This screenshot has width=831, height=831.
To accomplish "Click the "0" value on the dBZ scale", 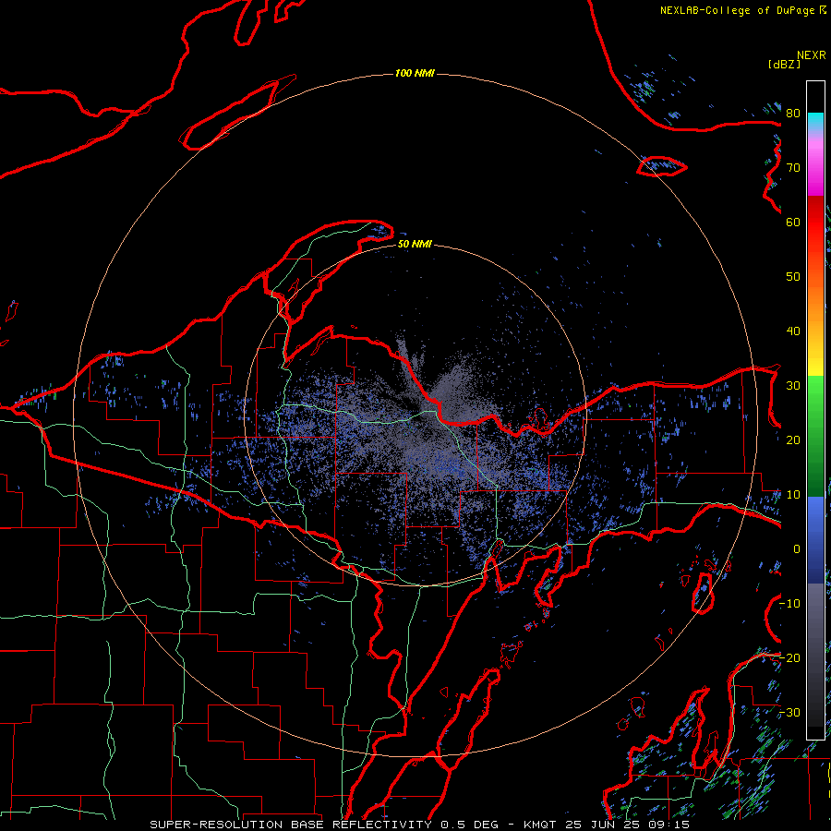I will (797, 549).
